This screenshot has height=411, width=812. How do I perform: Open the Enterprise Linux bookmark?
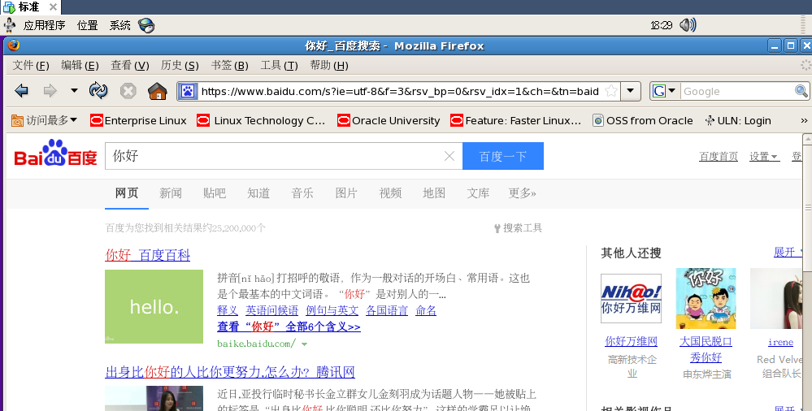pyautogui.click(x=138, y=120)
